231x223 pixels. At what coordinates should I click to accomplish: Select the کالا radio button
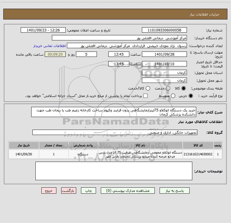pyautogui.click(x=184, y=88)
